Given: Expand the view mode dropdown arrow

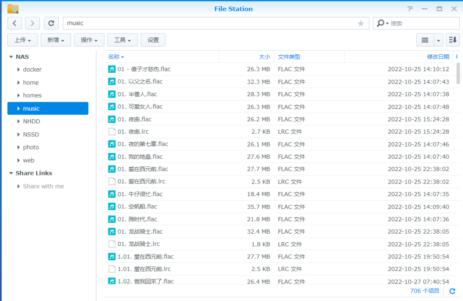Looking at the screenshot, I should point(439,40).
